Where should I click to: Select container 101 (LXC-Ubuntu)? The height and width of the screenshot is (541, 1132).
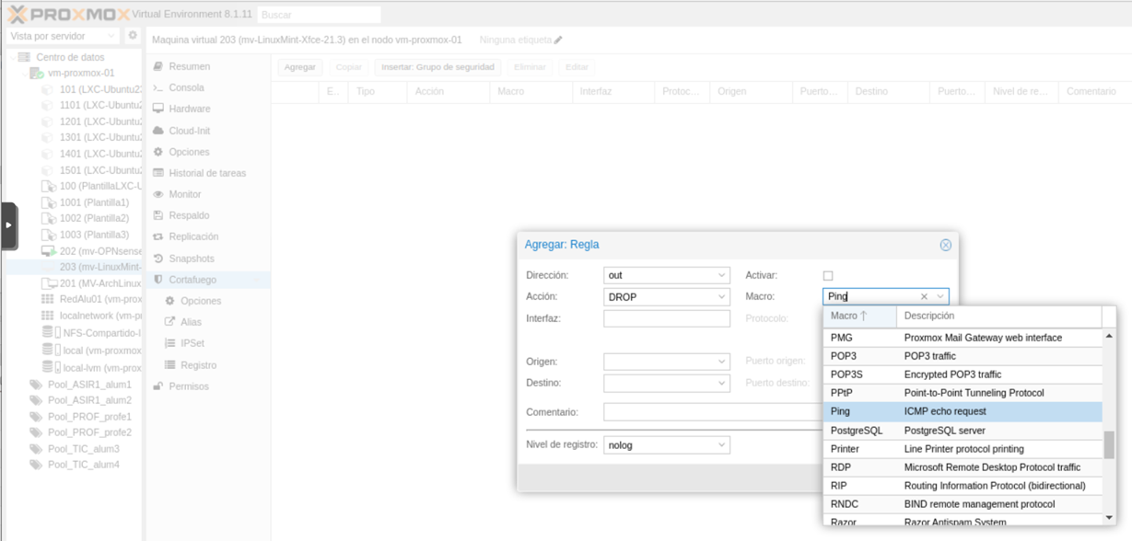pyautogui.click(x=100, y=89)
